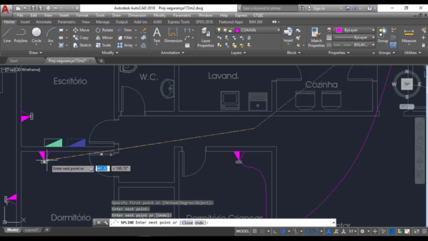
Task: Toggle polar tracking in status bar
Action: pyautogui.click(x=283, y=231)
